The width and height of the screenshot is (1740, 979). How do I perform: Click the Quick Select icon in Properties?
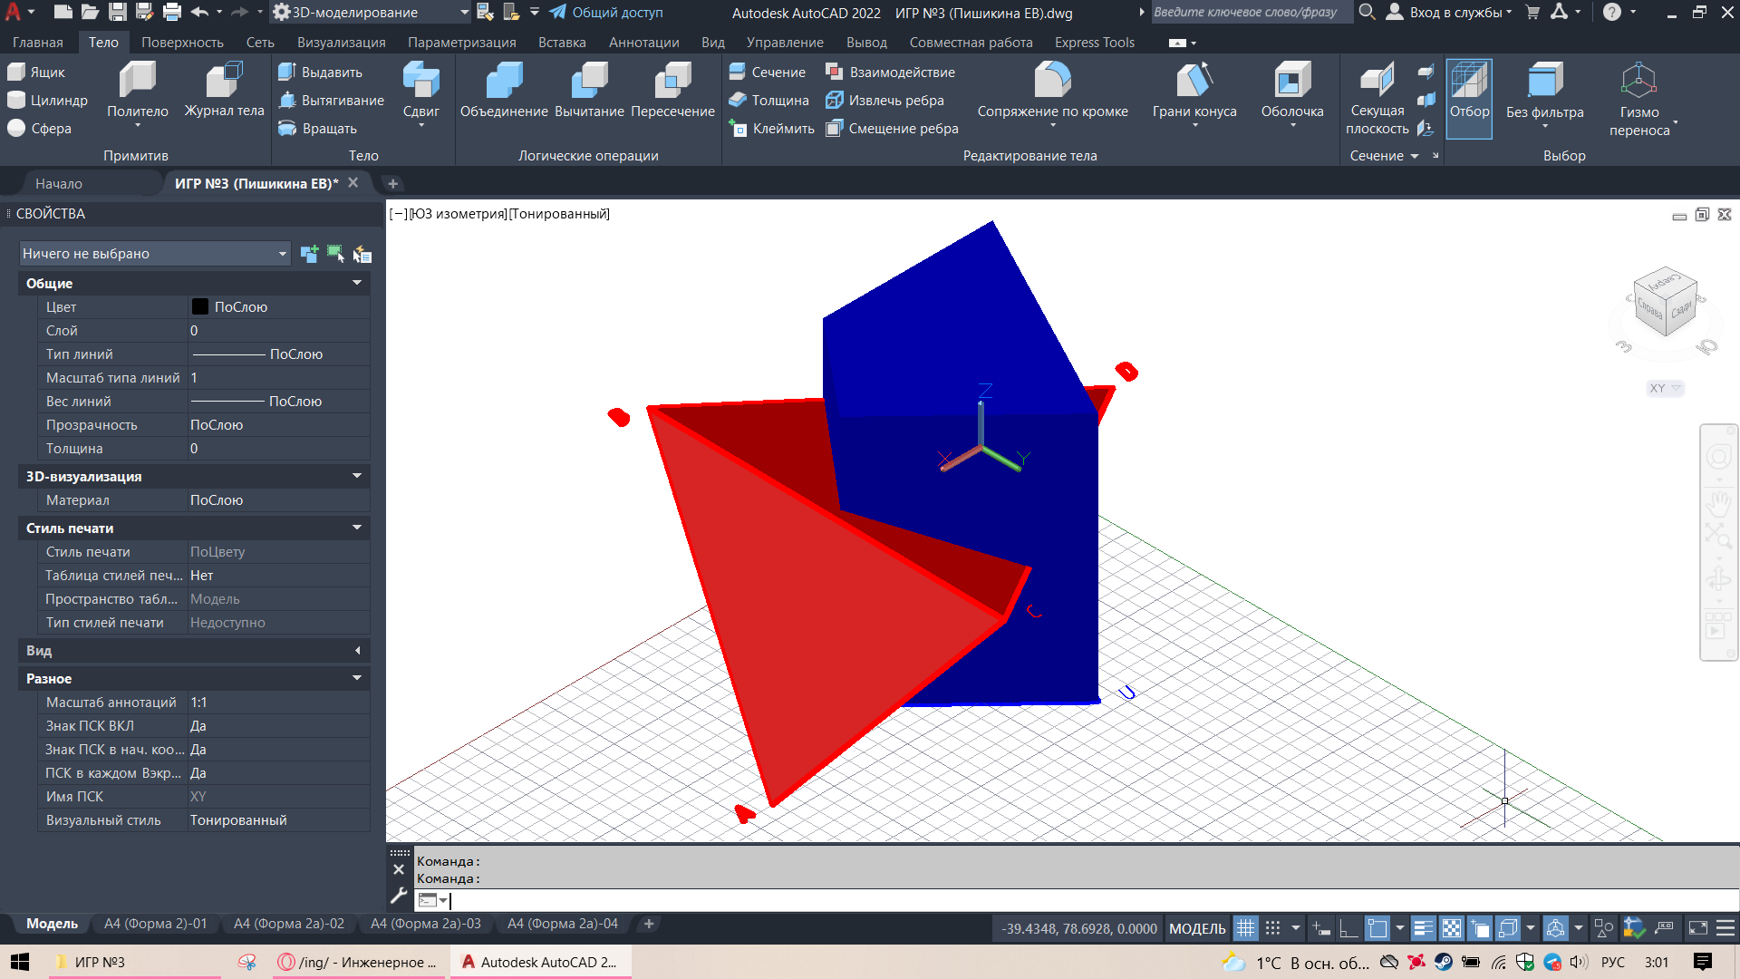tap(362, 254)
